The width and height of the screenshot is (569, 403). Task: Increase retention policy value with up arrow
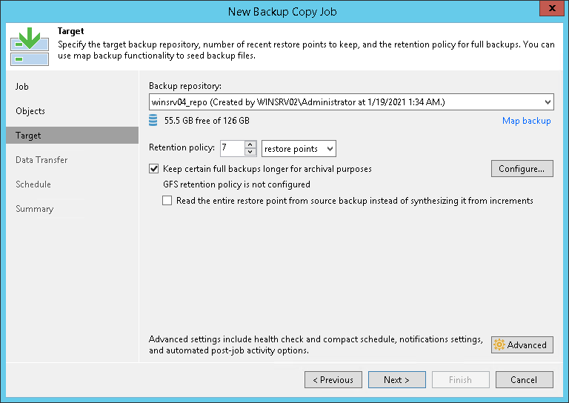click(250, 145)
